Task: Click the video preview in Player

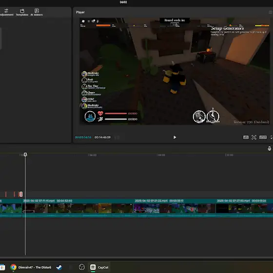Action: click(x=175, y=71)
